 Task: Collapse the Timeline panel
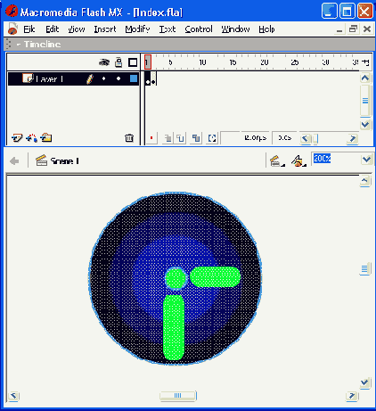click(x=19, y=45)
